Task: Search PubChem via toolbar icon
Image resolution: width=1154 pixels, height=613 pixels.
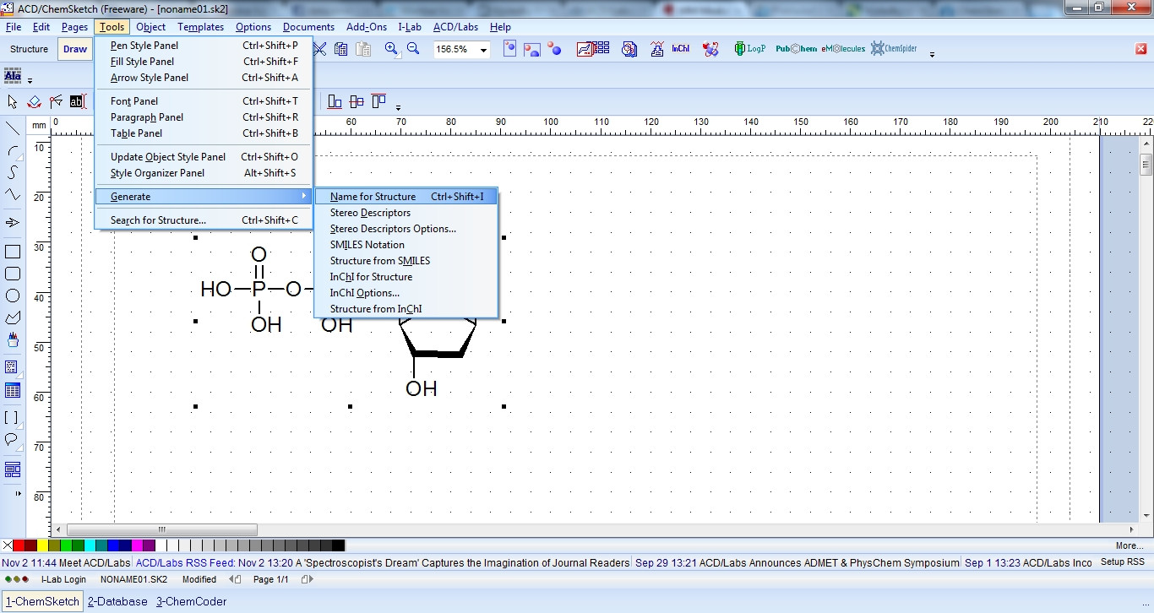Action: coord(797,49)
